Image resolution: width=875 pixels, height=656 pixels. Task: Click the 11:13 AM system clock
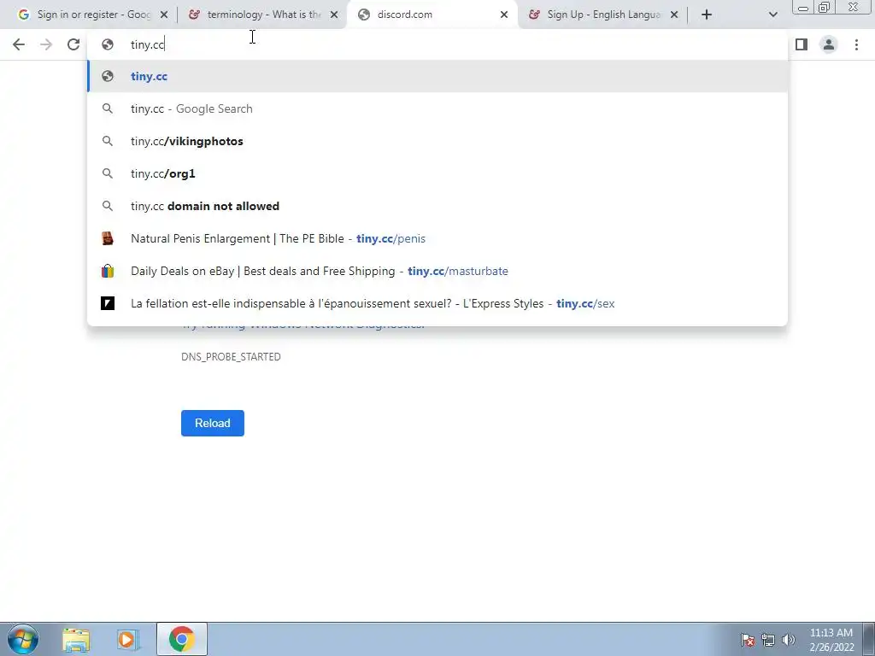coord(831,640)
